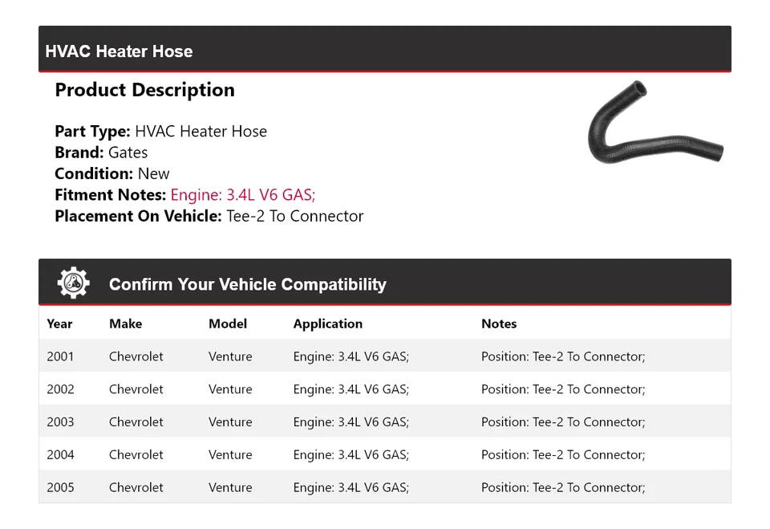Click the Placement On Vehicle line
This screenshot has height=529, width=770.
pos(209,216)
